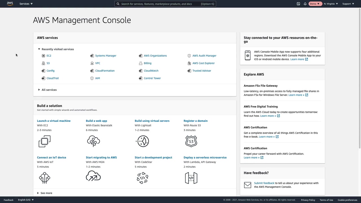Screen dimensions: 361x203
Task: Open the Demo account dropdown
Action: [x=315, y=4]
